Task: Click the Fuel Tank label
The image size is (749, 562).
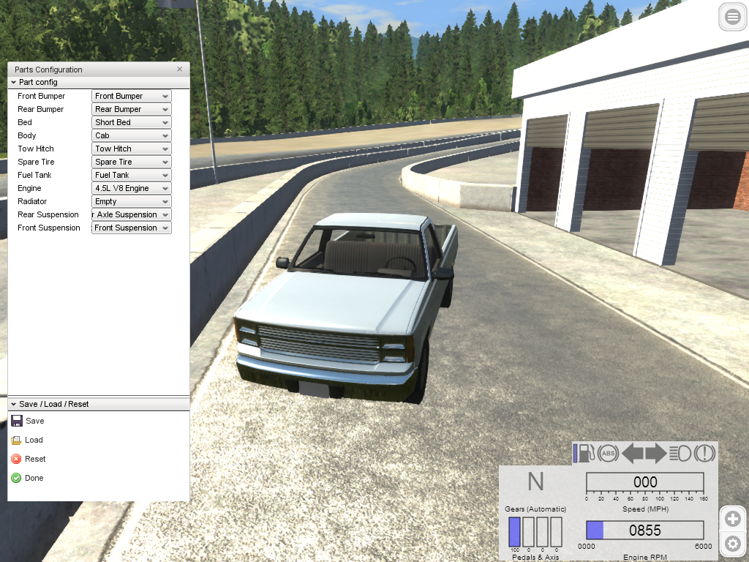Action: click(x=34, y=175)
